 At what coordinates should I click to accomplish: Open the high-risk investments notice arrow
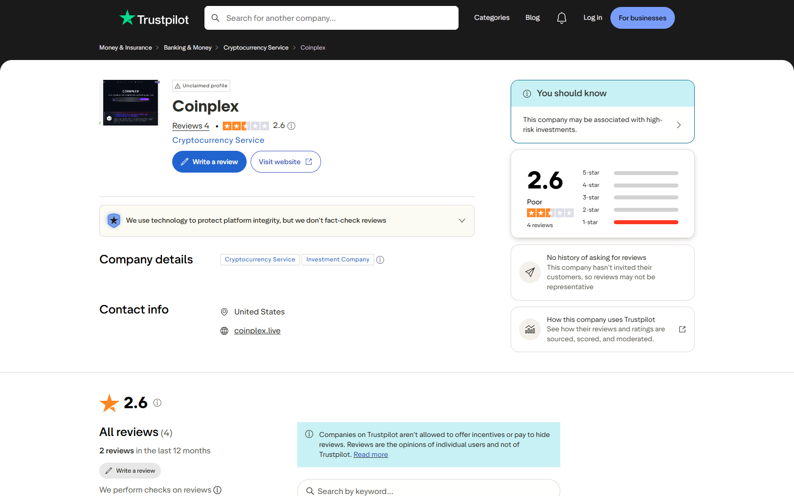coord(679,125)
